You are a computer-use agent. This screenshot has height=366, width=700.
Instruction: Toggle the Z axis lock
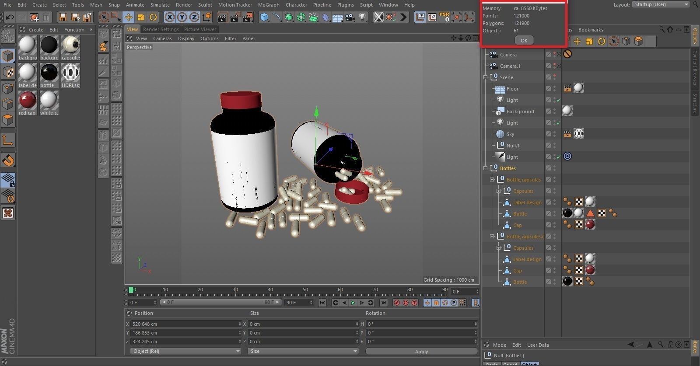coord(194,17)
